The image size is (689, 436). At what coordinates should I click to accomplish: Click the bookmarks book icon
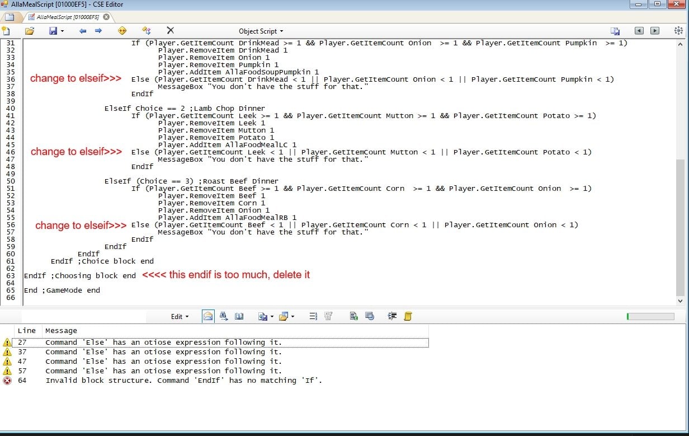239,316
